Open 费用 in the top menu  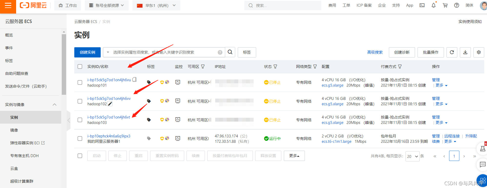click(332, 5)
